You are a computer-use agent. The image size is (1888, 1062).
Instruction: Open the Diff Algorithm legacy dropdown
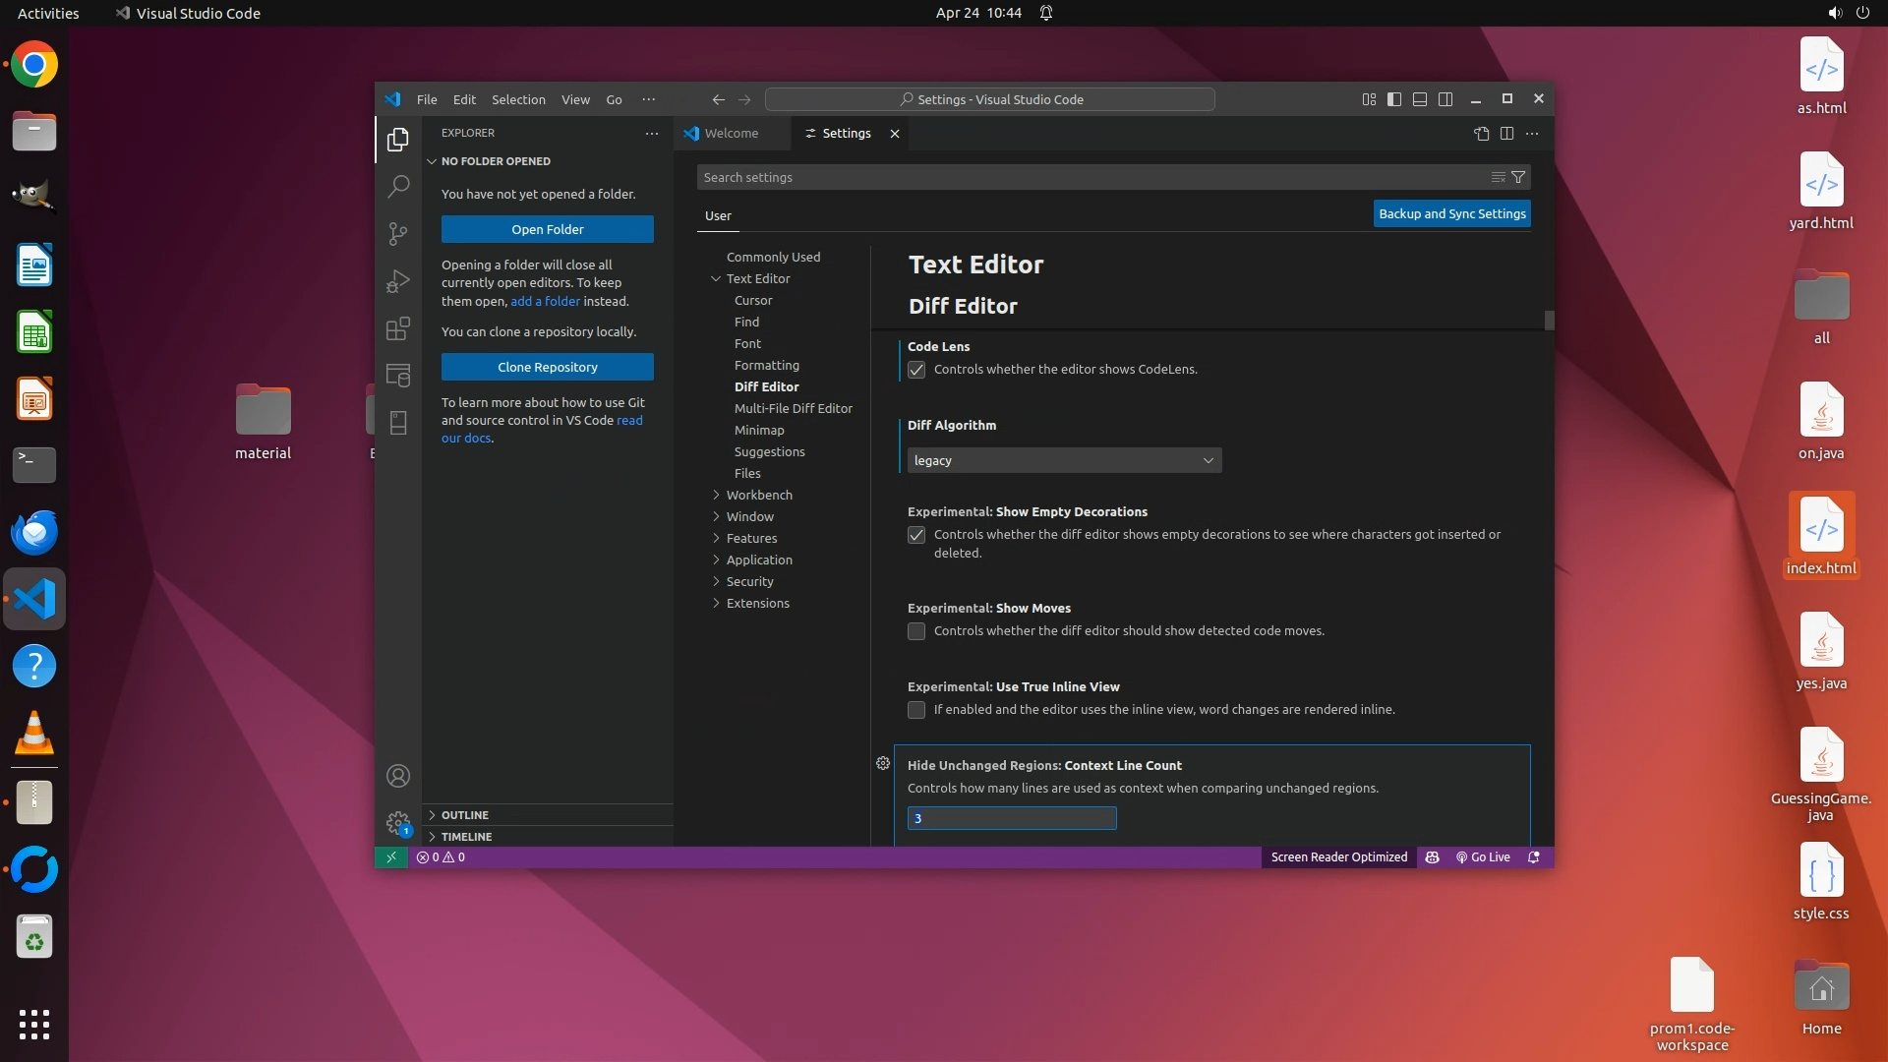pos(1064,460)
